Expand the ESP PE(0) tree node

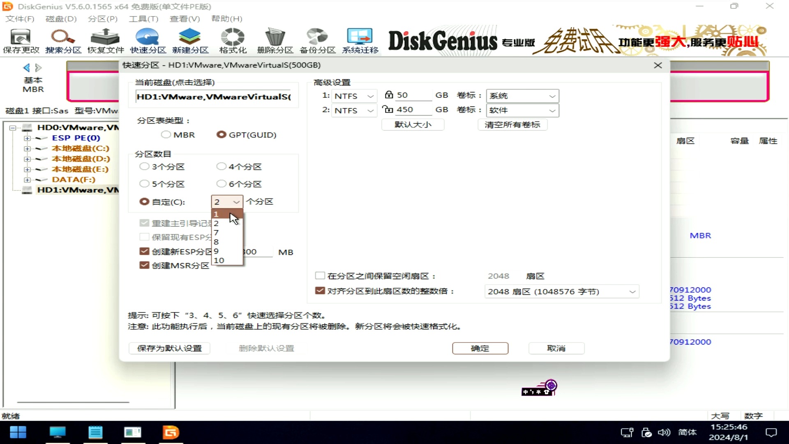(x=27, y=138)
